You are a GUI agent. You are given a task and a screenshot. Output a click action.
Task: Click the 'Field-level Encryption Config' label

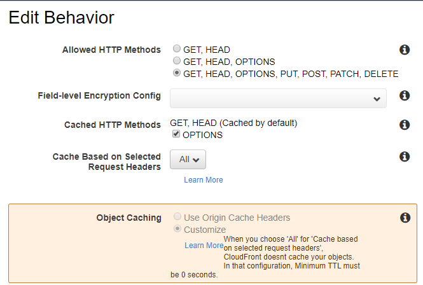(x=99, y=96)
